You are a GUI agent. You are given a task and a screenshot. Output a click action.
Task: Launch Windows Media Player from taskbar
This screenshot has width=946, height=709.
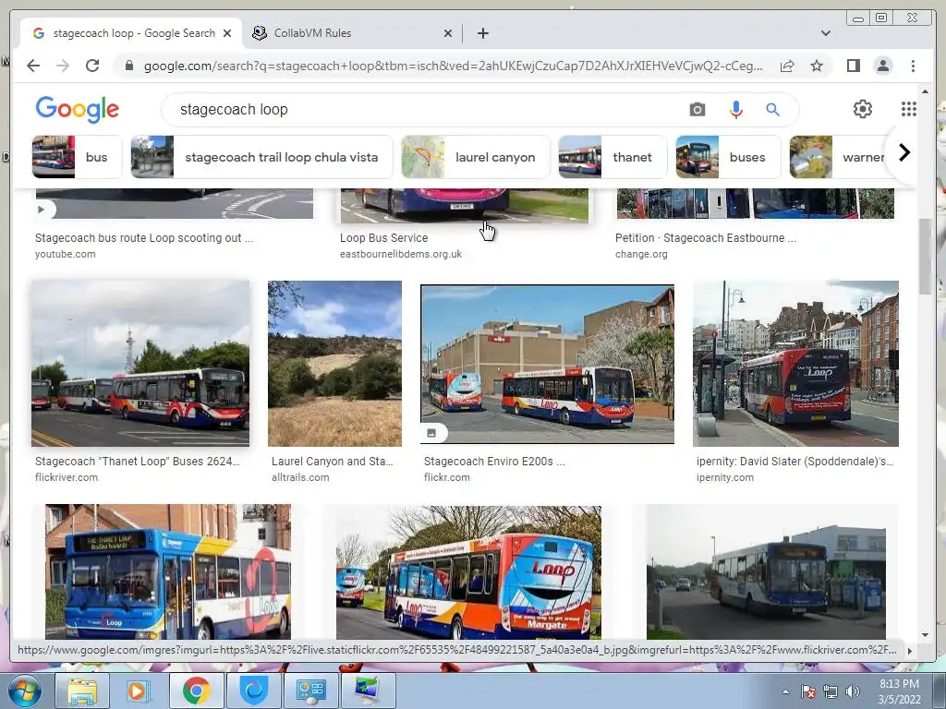(x=139, y=691)
